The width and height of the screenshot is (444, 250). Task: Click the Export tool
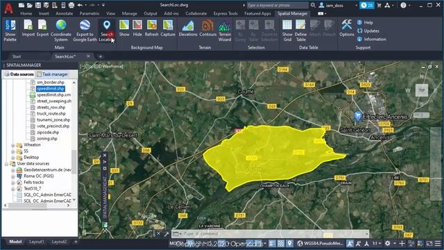[42, 28]
